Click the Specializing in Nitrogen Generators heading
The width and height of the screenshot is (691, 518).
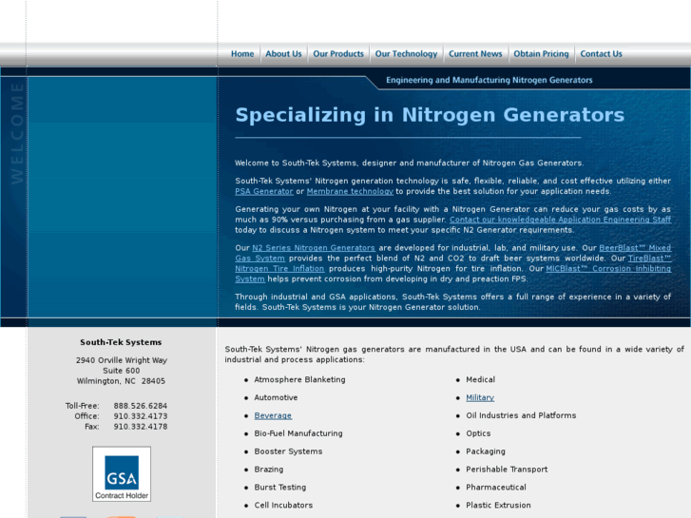430,115
